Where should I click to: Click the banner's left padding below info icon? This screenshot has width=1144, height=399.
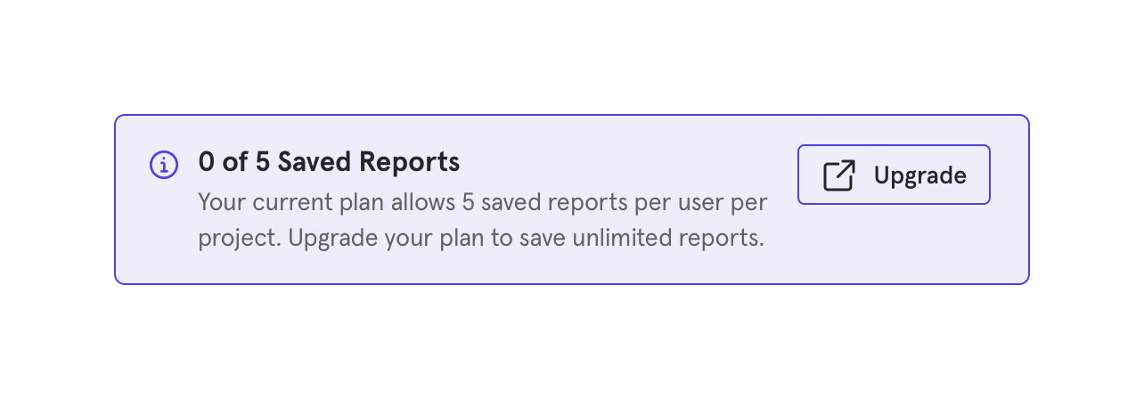(x=163, y=232)
